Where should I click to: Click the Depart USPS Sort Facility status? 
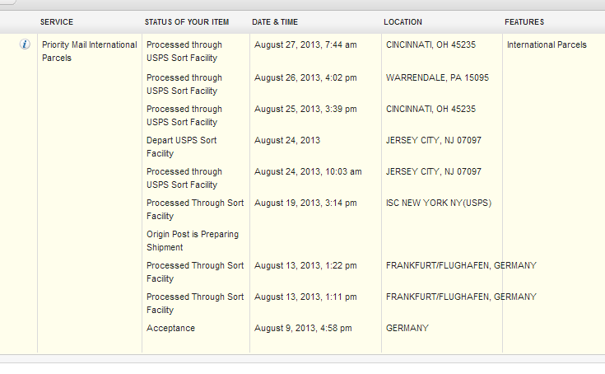coord(182,147)
